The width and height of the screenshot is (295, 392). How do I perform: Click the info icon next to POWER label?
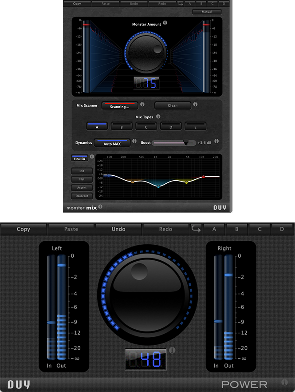(x=284, y=382)
